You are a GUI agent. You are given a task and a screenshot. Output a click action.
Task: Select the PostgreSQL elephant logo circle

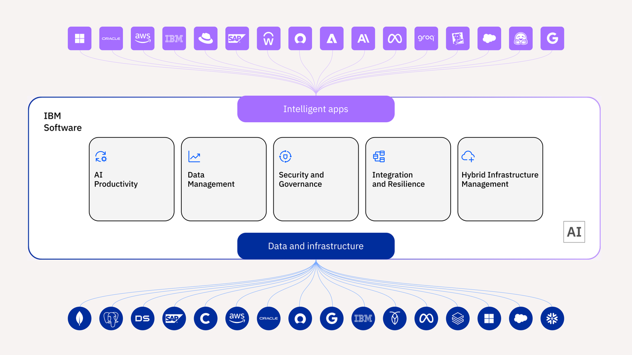tap(111, 319)
